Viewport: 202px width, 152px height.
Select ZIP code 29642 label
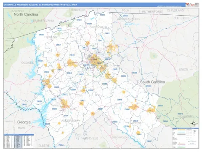(x=69, y=73)
